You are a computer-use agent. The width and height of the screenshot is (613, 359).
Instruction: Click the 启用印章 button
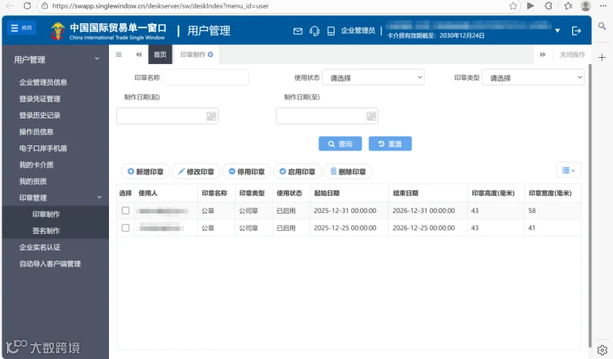297,171
